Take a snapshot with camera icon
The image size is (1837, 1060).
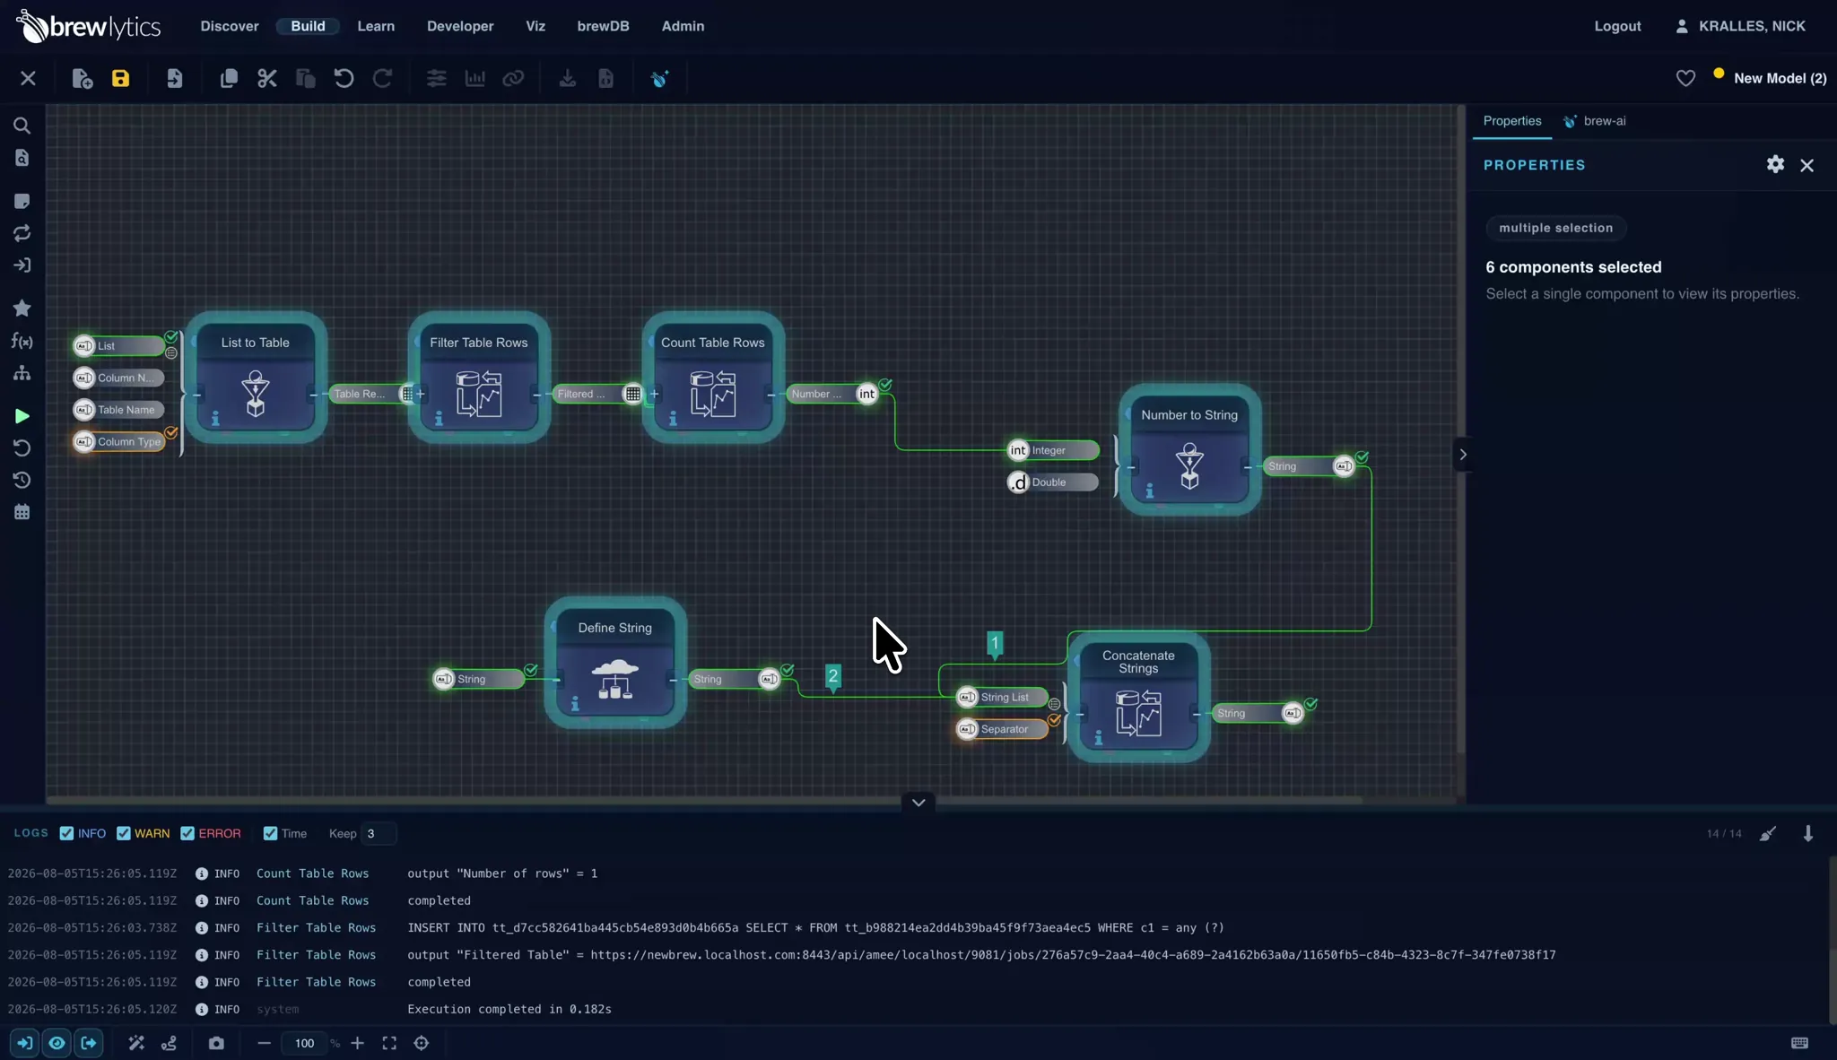[216, 1043]
